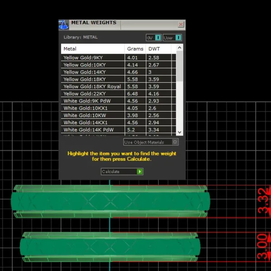Screen dimensions: 271x271
Task: Click the green Calculate arrow icon
Action: coord(140,172)
